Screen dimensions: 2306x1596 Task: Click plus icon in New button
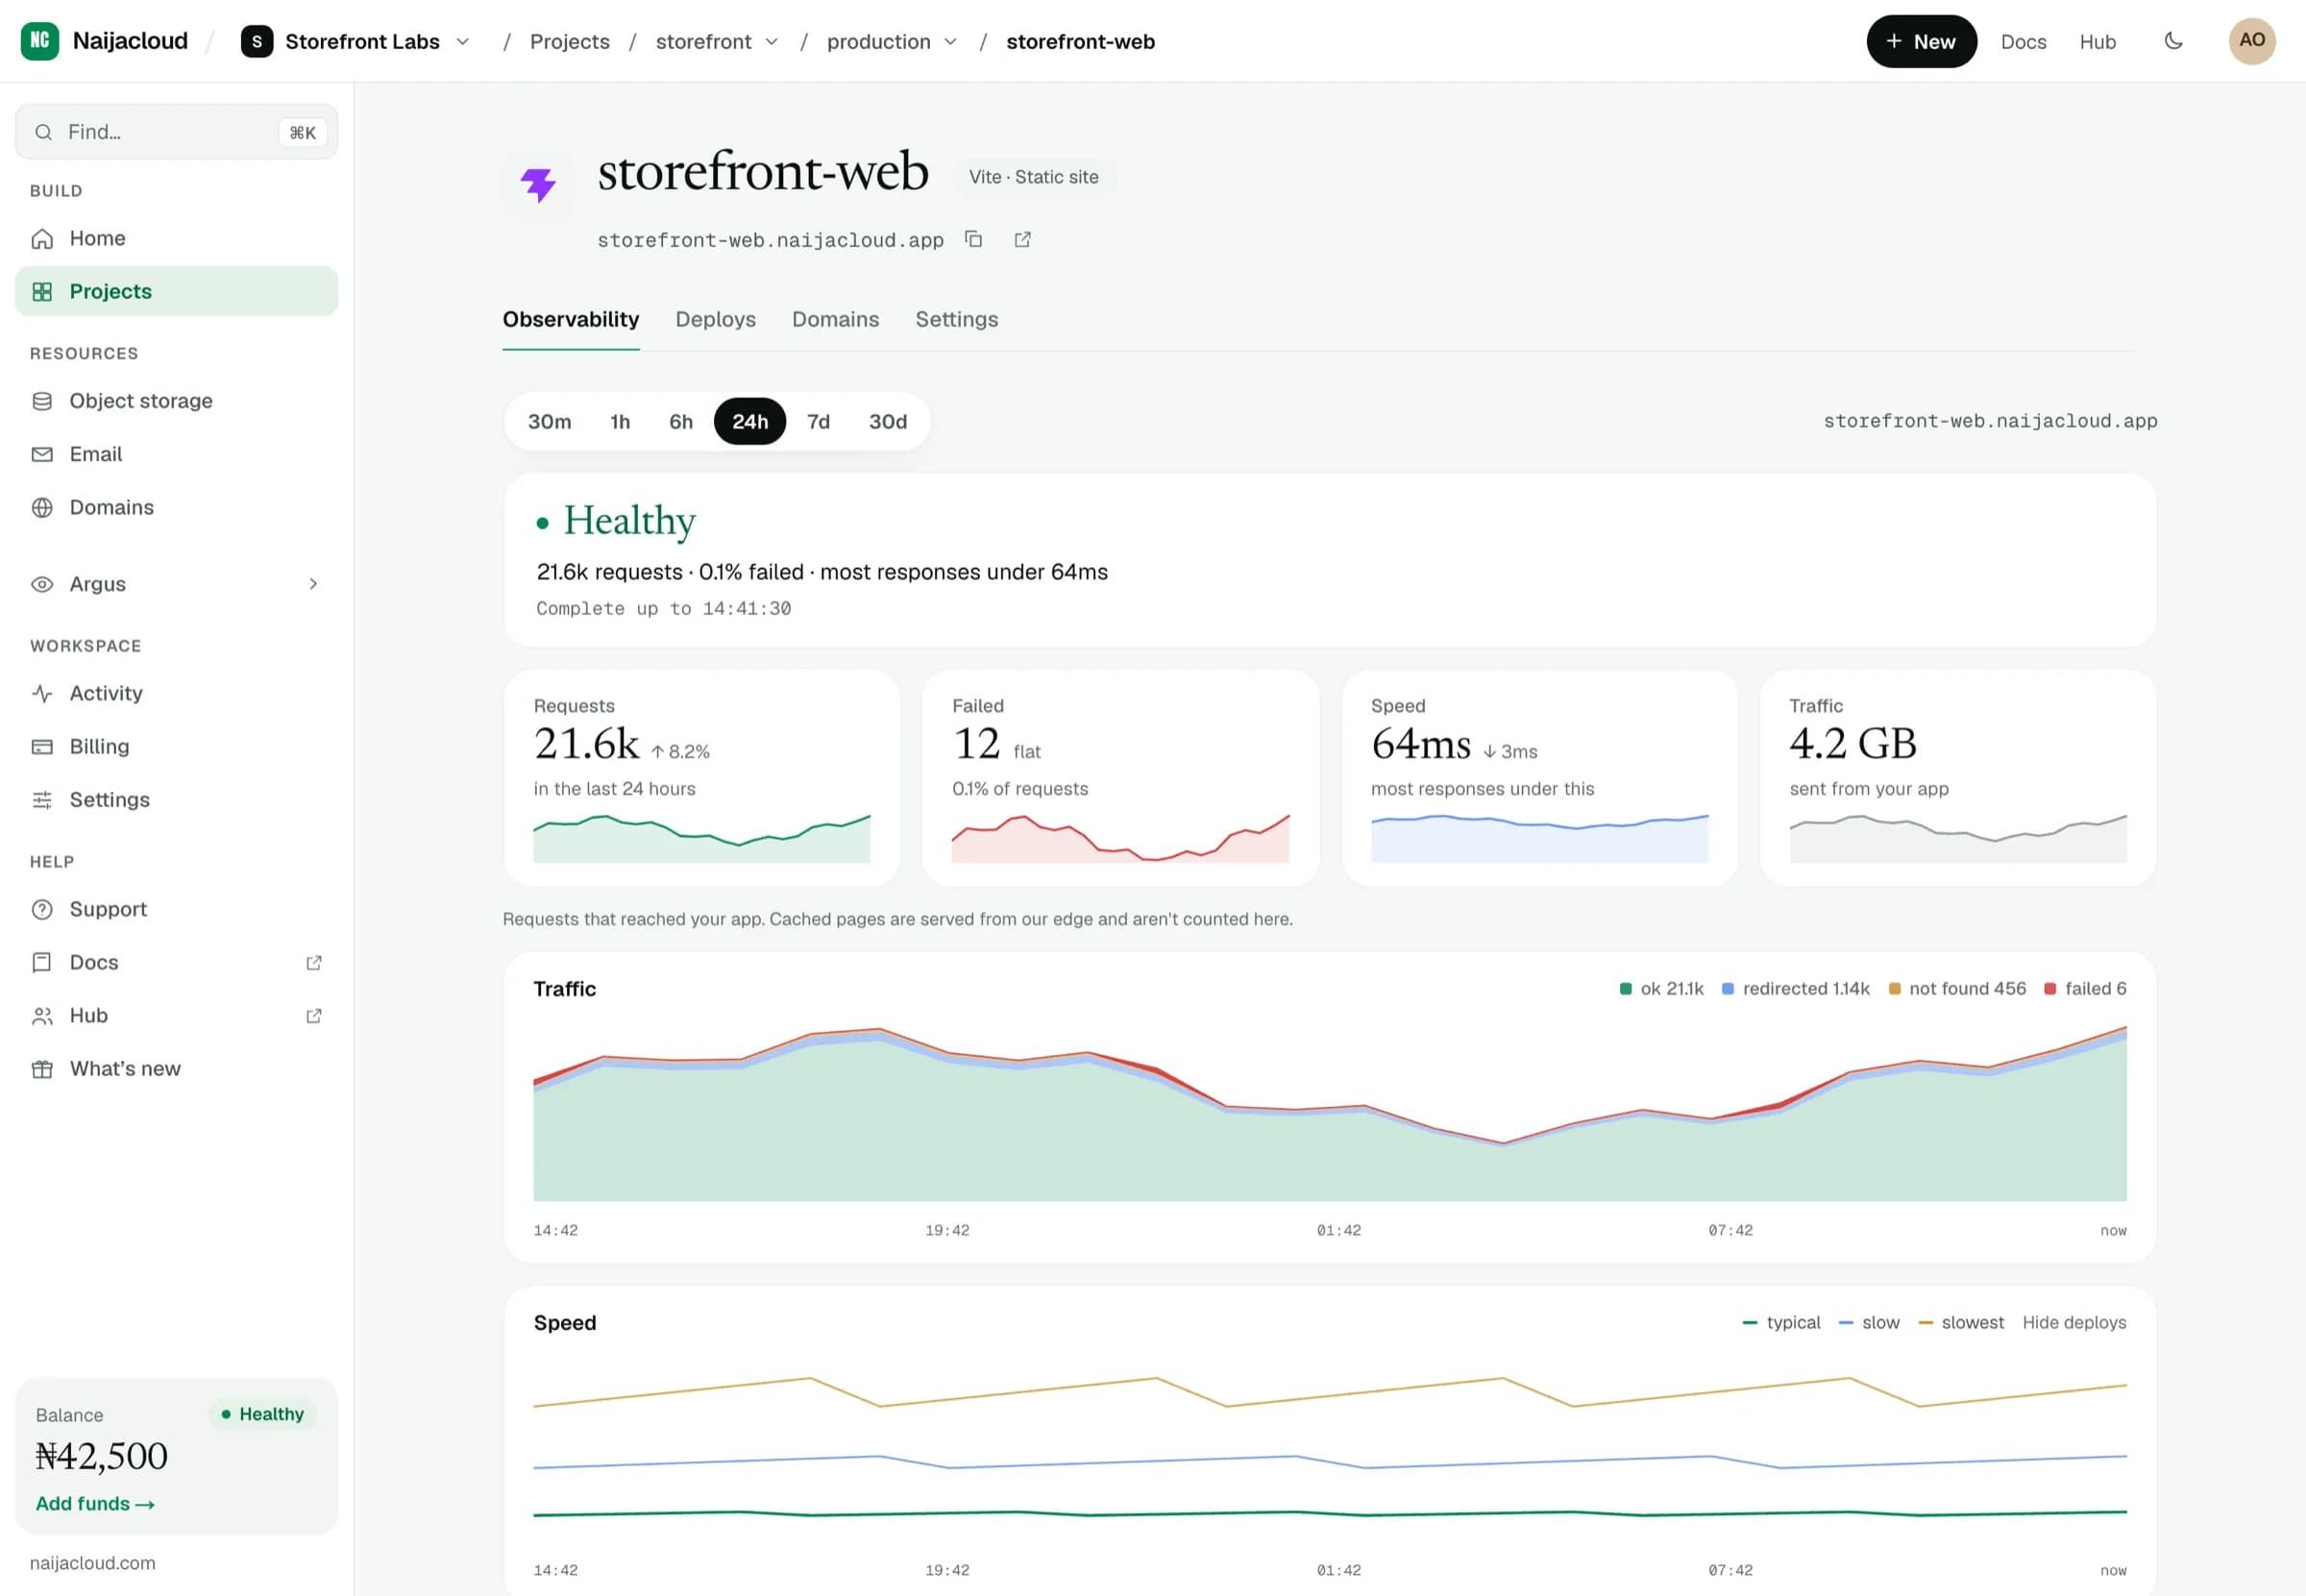[x=1893, y=41]
